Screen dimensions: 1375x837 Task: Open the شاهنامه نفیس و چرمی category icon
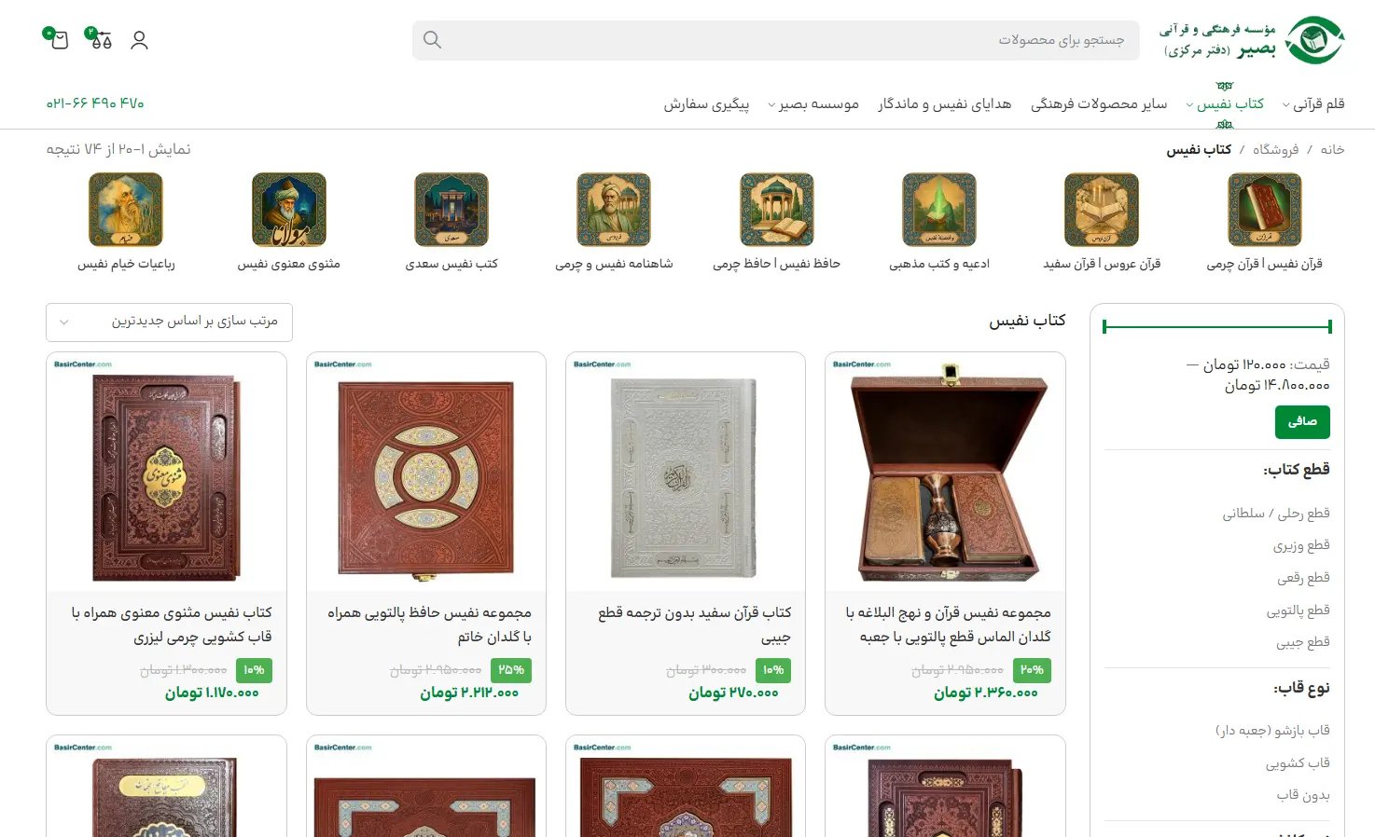[614, 210]
